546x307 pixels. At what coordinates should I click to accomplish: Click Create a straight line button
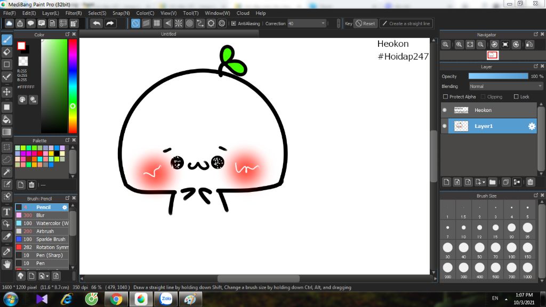[406, 23]
